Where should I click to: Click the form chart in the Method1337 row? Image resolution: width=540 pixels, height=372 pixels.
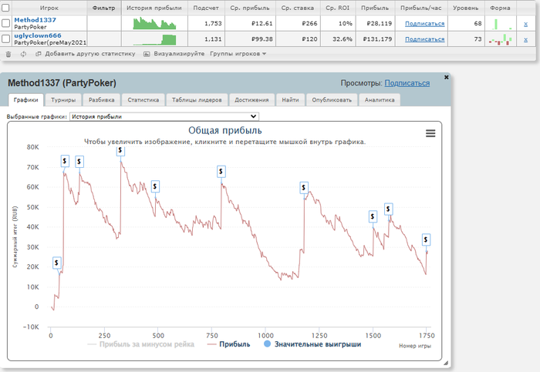pyautogui.click(x=501, y=24)
